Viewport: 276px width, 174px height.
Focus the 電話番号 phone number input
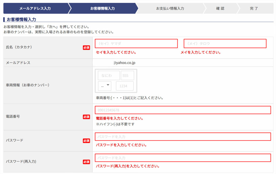point(183,110)
